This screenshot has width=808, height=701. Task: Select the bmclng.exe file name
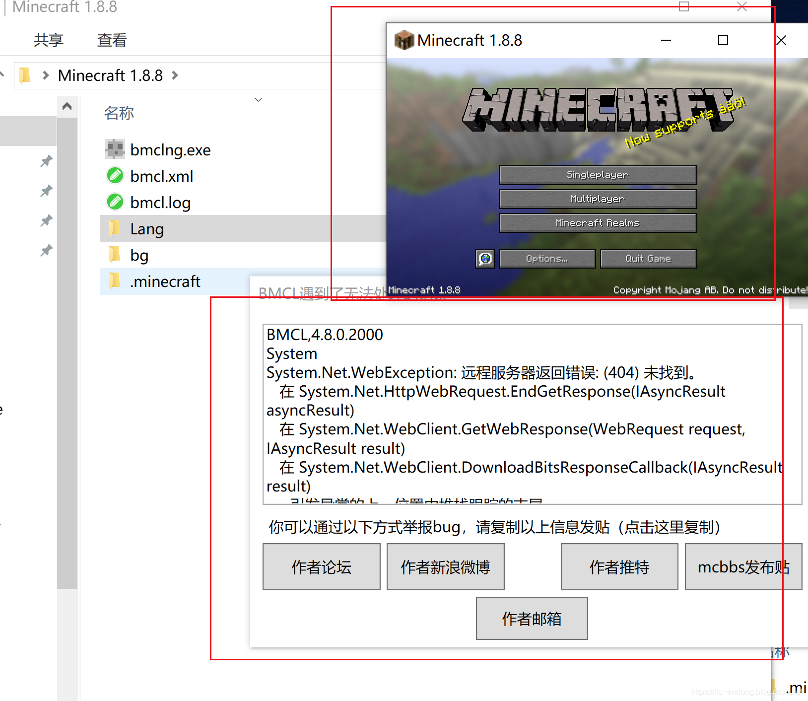[170, 150]
